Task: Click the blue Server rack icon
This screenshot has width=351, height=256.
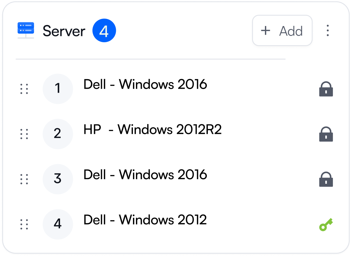Action: 26,30
